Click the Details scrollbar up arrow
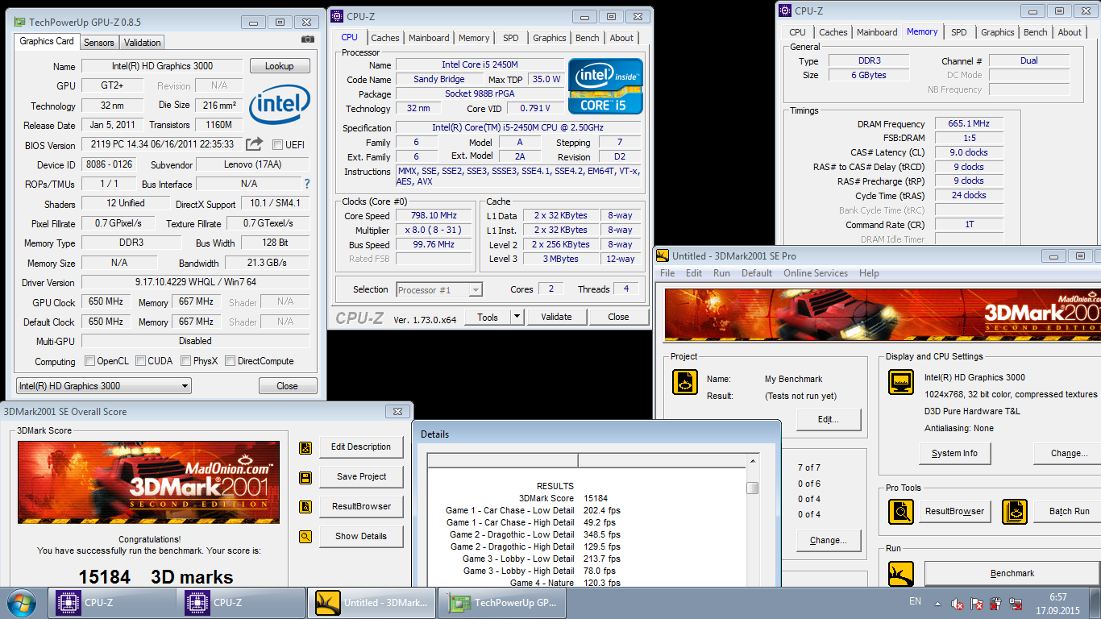 (x=752, y=460)
